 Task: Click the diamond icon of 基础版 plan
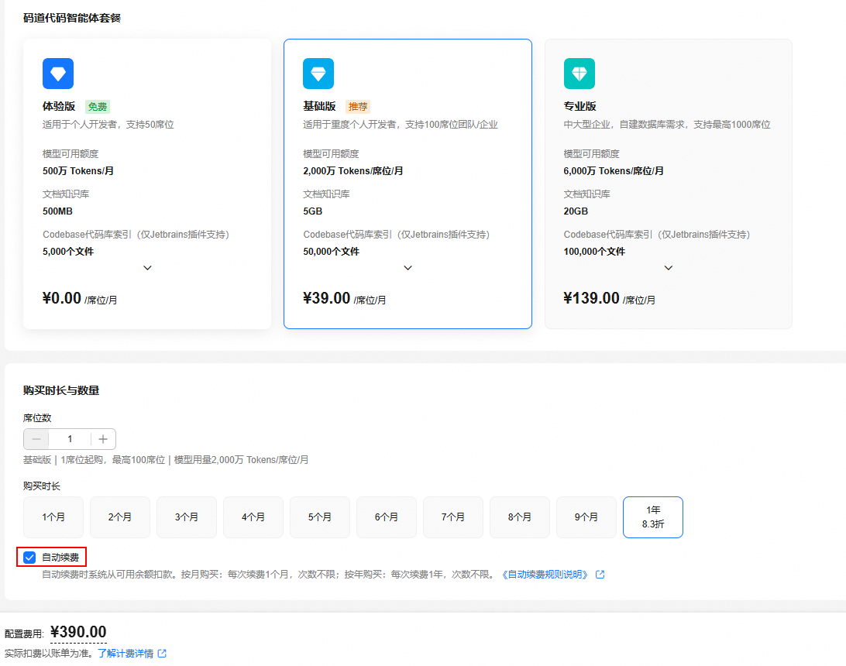tap(318, 74)
